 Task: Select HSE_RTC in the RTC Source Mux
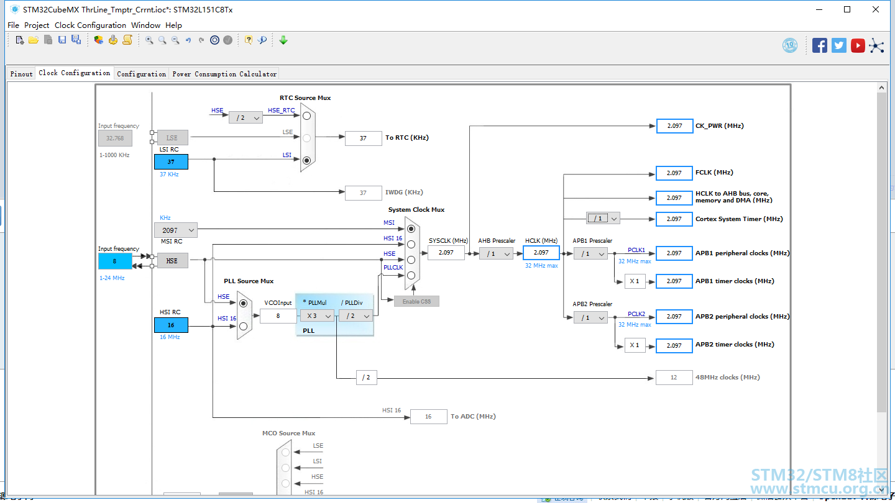(x=306, y=116)
